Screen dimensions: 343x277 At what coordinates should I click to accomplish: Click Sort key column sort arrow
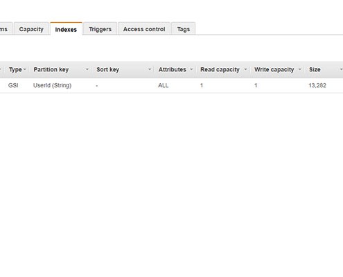[x=150, y=69]
